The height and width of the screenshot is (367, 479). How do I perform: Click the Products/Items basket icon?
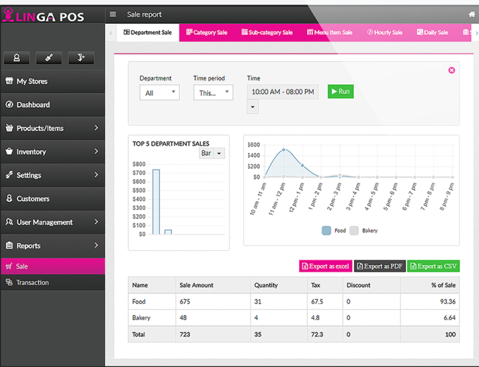(9, 128)
